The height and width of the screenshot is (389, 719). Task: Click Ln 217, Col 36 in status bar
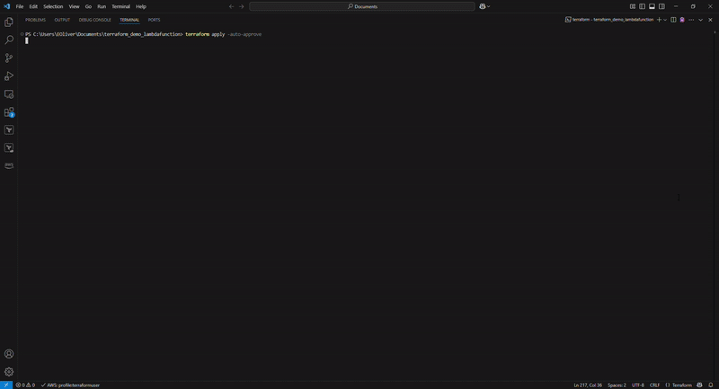(588, 385)
